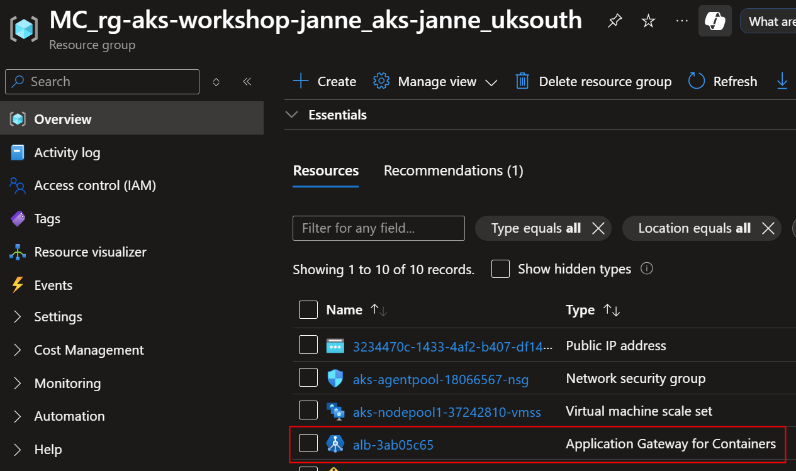The width and height of the screenshot is (796, 471).
Task: Open the 3234470c-1433-4af2 public IP link
Action: (453, 346)
